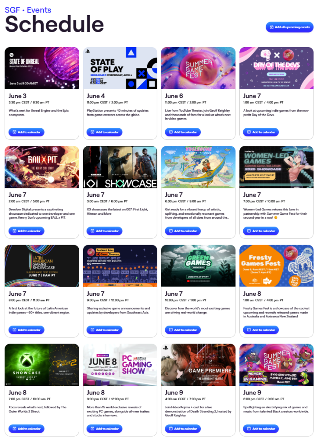Viewport: 319px width, 443px height.
Task: Click calendar icon on Latin American Games card
Action: pyautogui.click(x=14, y=330)
